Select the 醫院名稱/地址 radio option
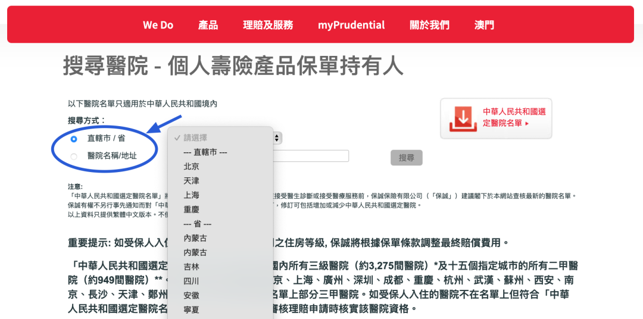Screen dimensions: 643x319 [74, 156]
